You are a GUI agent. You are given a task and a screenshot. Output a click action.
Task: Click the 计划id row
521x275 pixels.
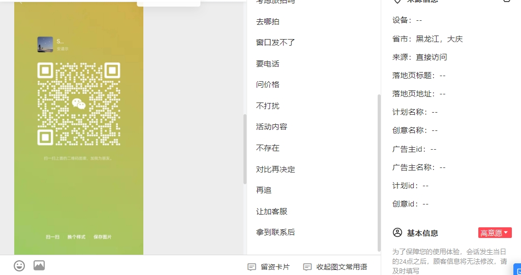pyautogui.click(x=410, y=186)
